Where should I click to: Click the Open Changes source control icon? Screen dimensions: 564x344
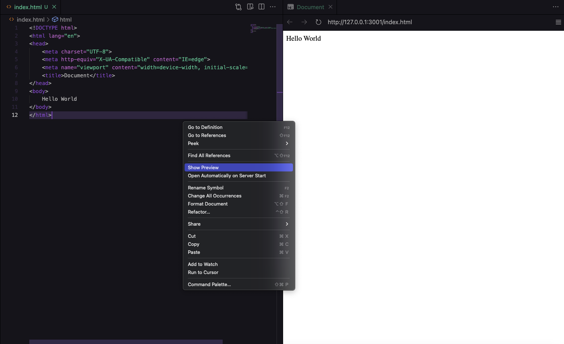tap(238, 7)
